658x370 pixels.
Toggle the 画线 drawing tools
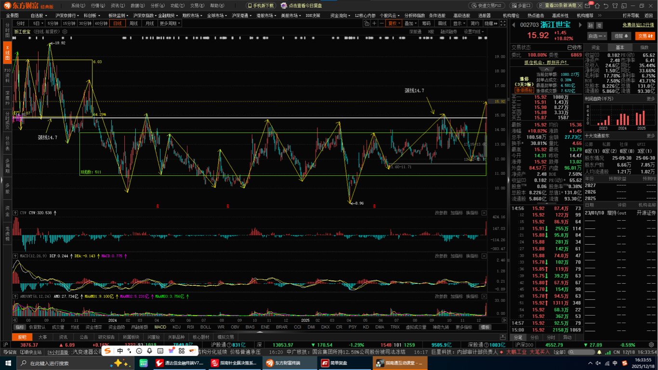(442, 23)
